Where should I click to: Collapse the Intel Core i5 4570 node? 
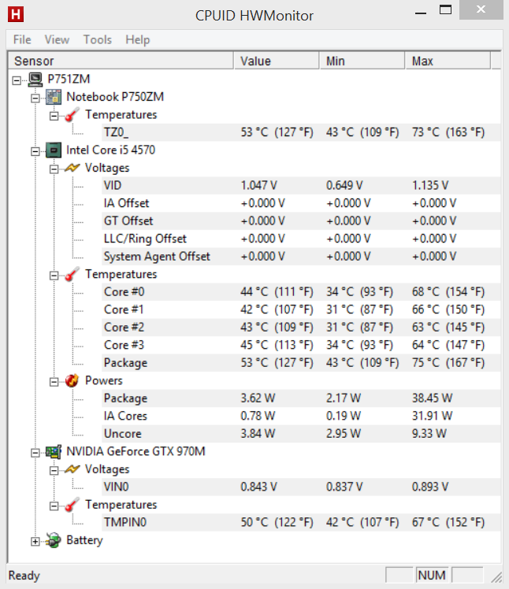click(x=35, y=151)
